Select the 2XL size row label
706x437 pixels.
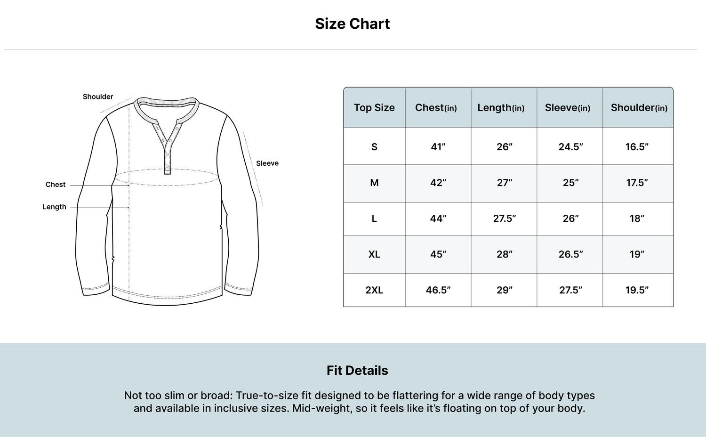pyautogui.click(x=374, y=290)
